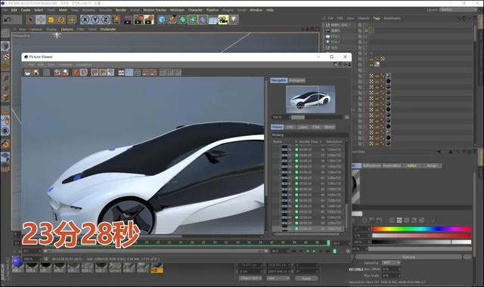This screenshot has width=484, height=287.
Task: Open the Size mode dropdown
Action: coord(278,278)
